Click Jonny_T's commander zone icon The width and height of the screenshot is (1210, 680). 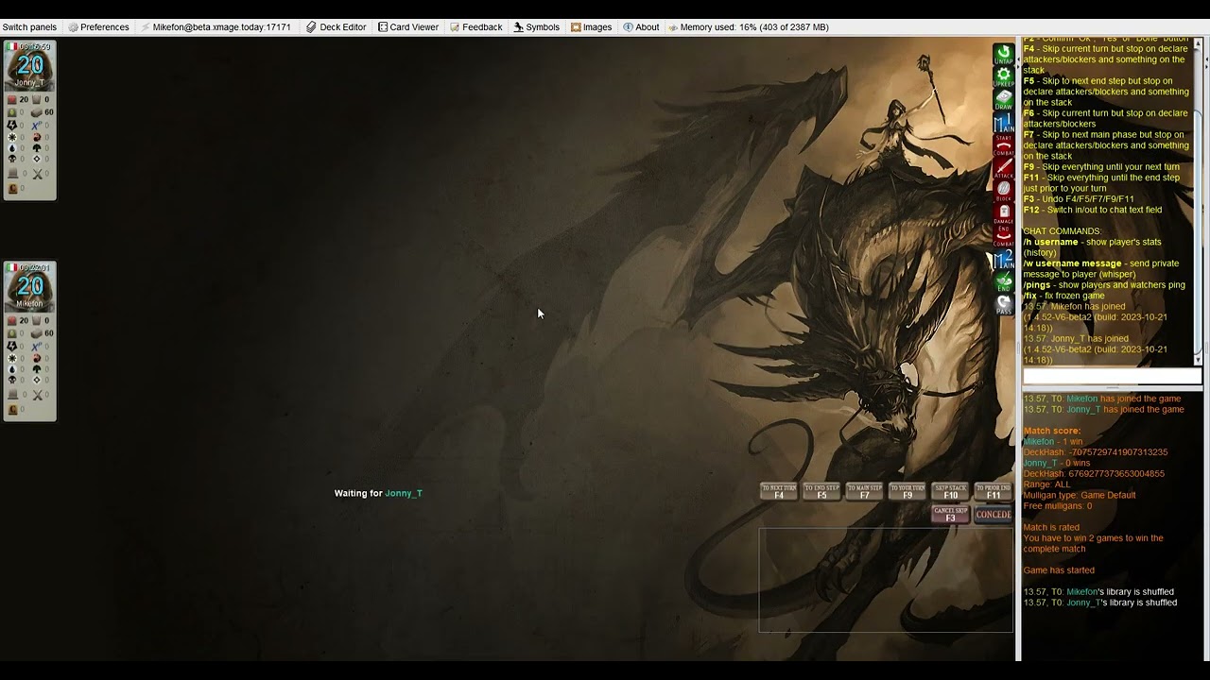point(12,189)
